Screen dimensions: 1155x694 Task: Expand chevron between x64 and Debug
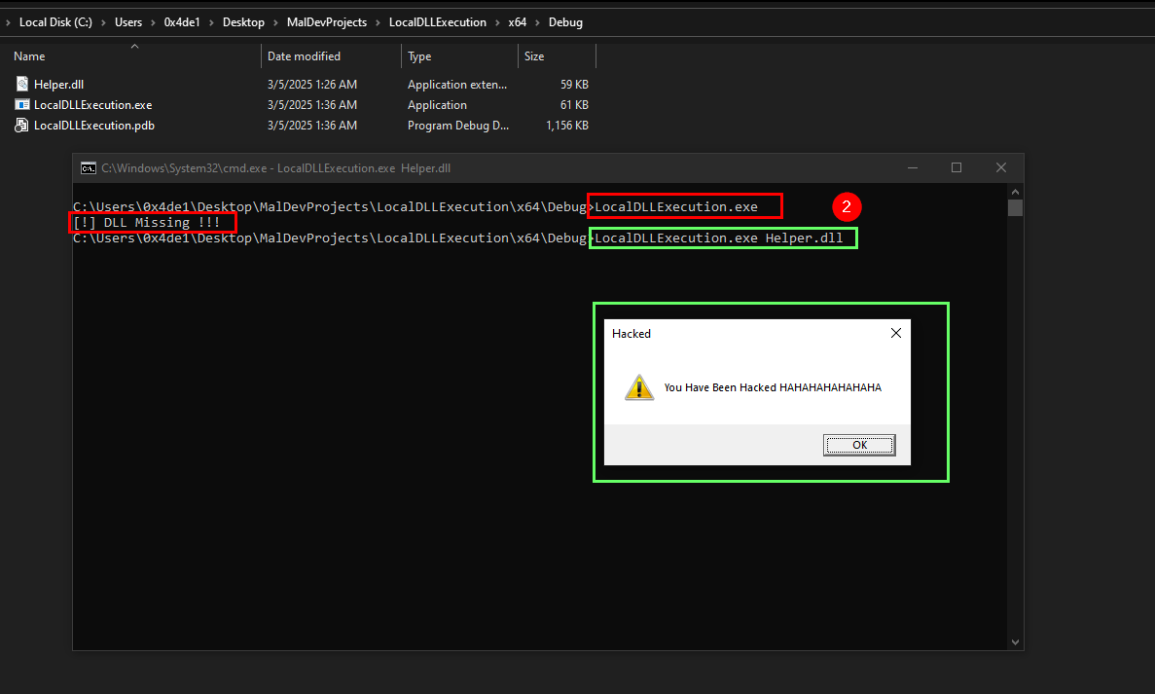point(538,22)
